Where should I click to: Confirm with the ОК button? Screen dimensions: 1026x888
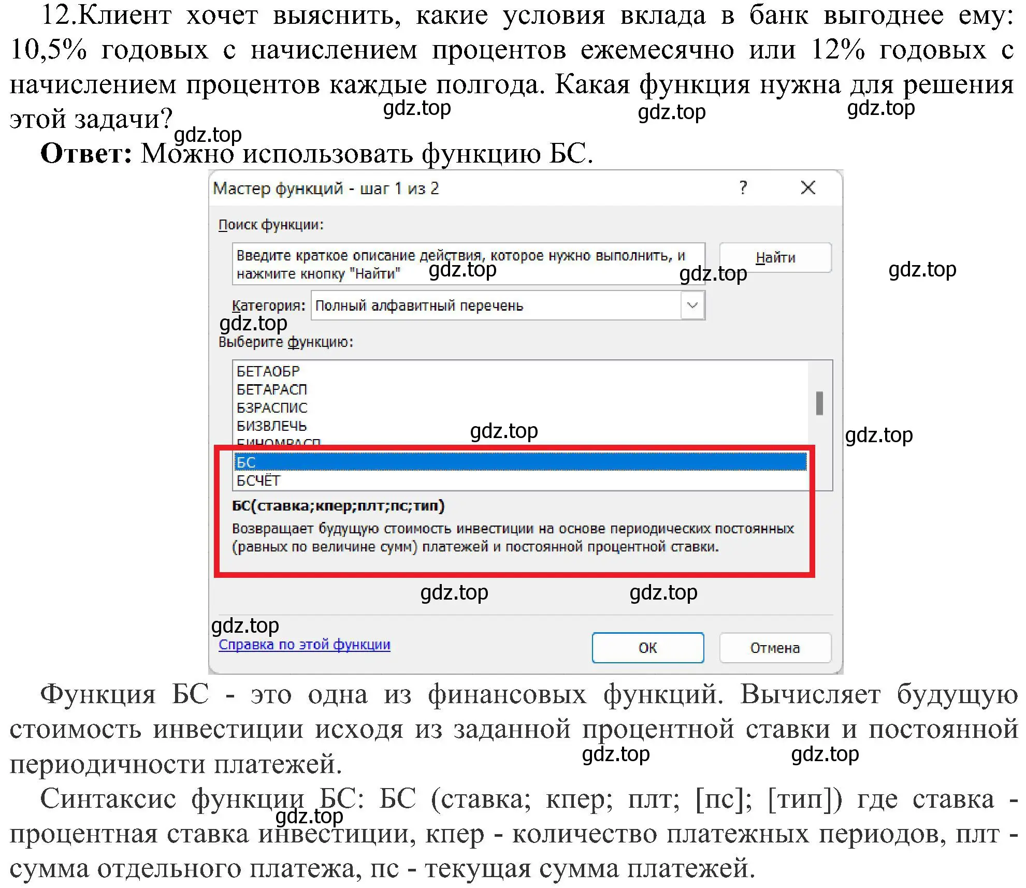[x=648, y=648]
